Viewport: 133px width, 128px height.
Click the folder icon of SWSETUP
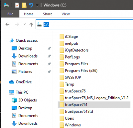[62, 78]
